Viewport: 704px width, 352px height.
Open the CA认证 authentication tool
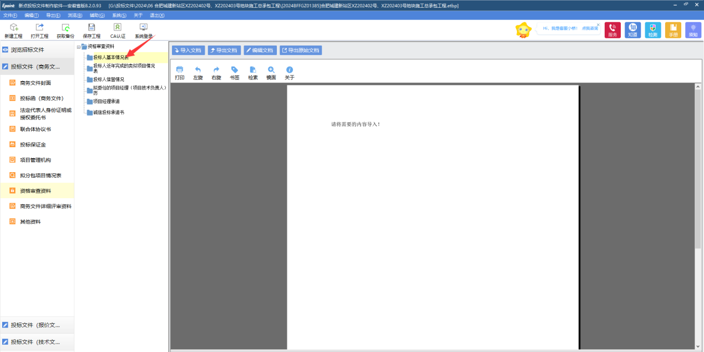coord(118,30)
